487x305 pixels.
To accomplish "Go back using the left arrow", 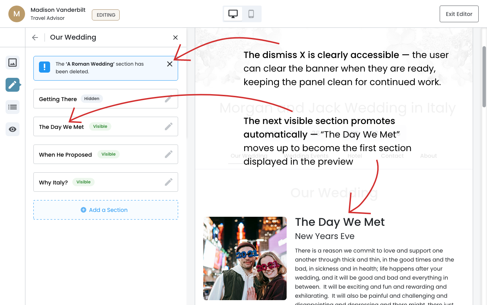I will (x=35, y=38).
